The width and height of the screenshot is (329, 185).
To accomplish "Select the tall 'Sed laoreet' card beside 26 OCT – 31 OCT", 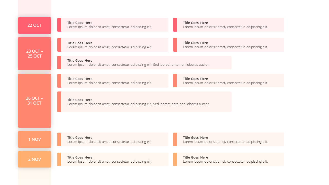I will pos(144,102).
